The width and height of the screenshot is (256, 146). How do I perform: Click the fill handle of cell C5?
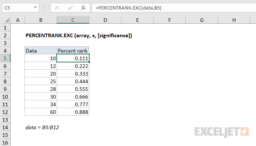(89, 62)
